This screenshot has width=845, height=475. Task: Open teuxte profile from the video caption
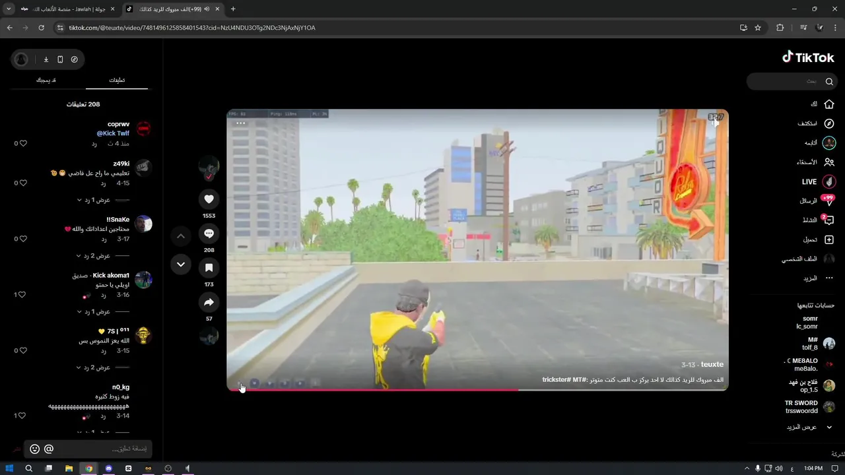tap(712, 364)
